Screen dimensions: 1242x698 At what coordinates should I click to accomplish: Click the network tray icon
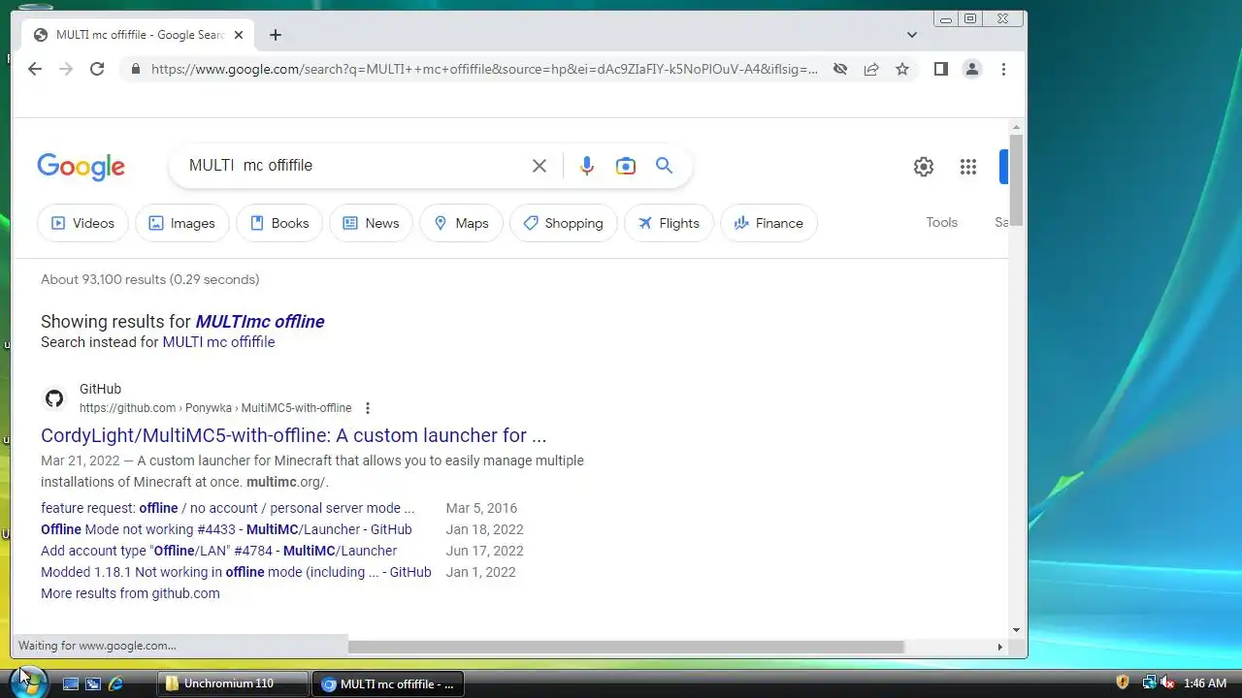point(1149,683)
